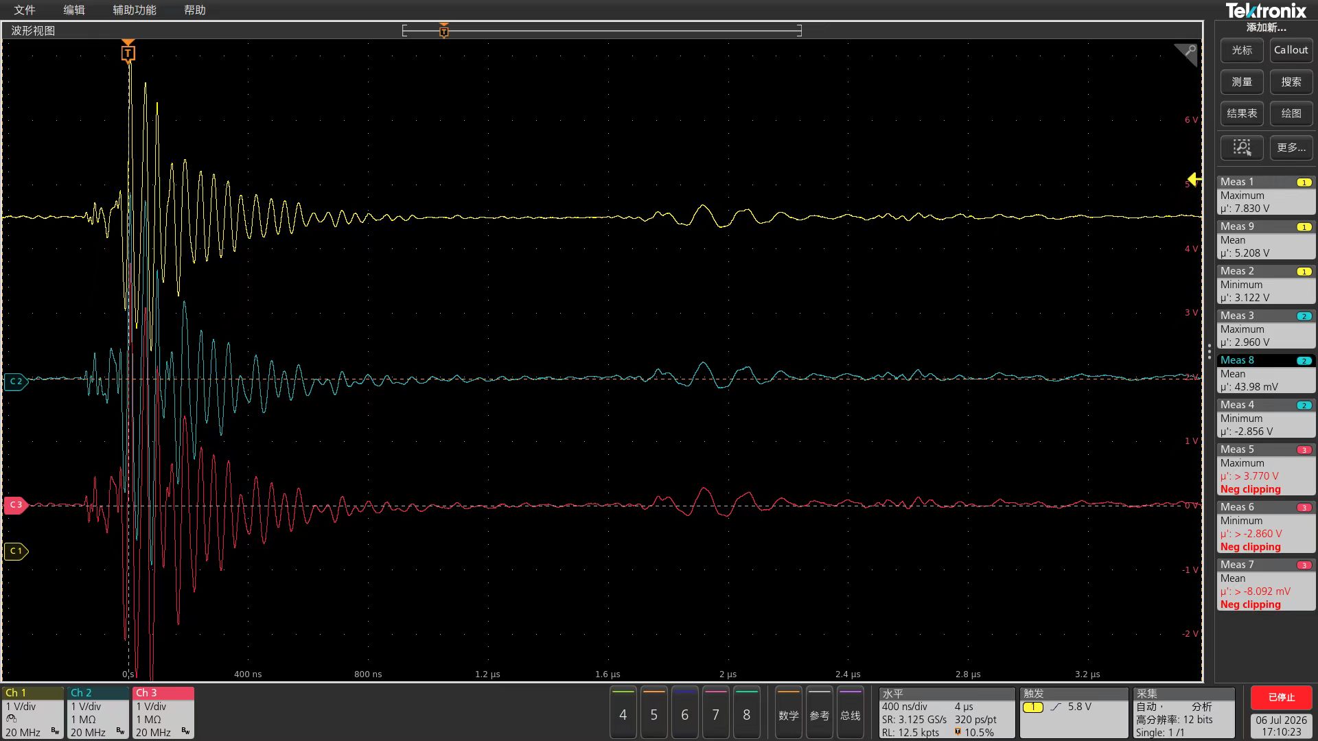The height and width of the screenshot is (741, 1318).
Task: Add a 参考 reference waveform
Action: (819, 714)
